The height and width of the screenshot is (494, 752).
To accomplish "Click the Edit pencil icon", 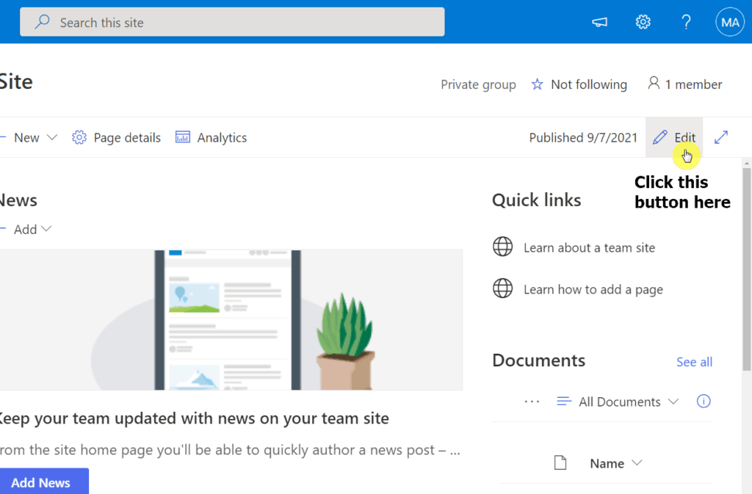I will [x=660, y=137].
